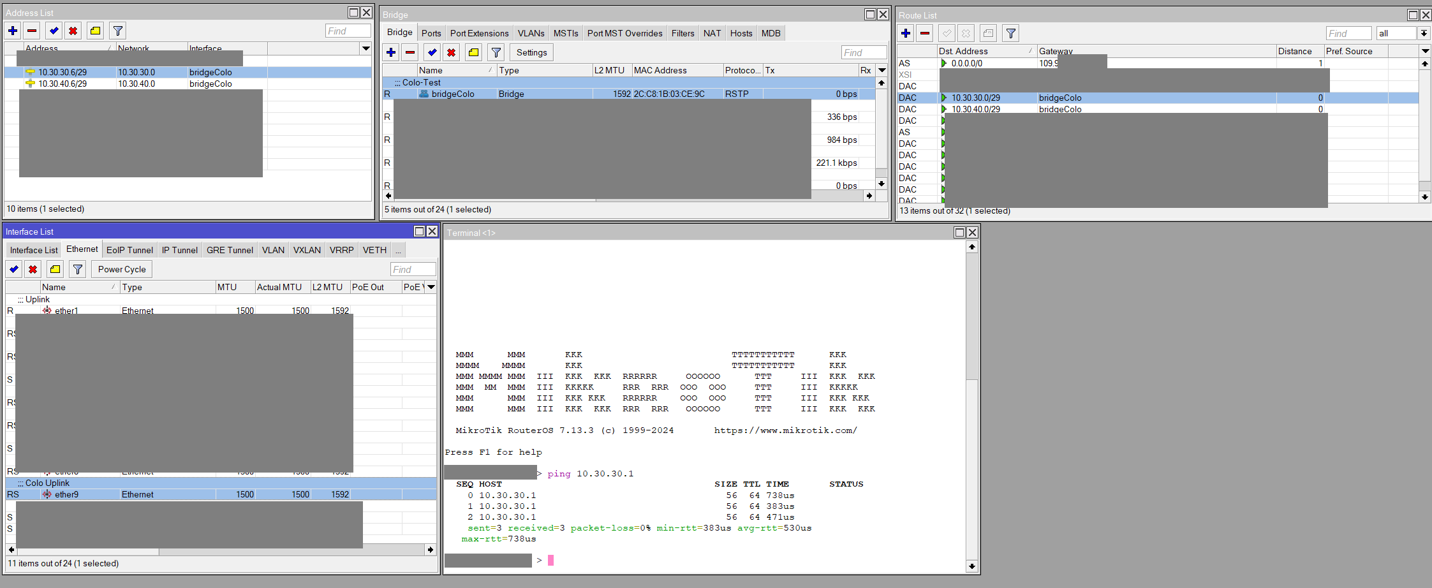Screen dimensions: 1432x588
Task: Open the column chooser dropdown in Address List
Action: coord(365,48)
